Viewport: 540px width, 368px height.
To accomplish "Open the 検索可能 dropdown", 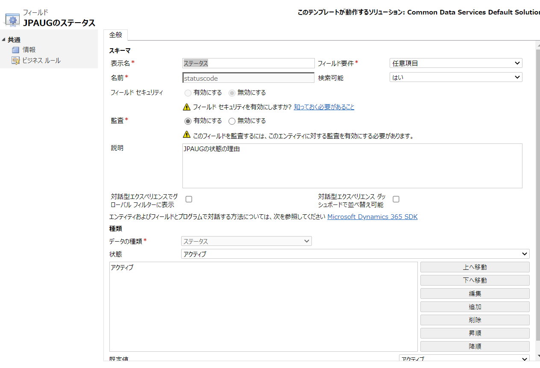I will pyautogui.click(x=456, y=77).
